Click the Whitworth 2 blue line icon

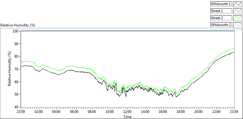tap(237, 25)
